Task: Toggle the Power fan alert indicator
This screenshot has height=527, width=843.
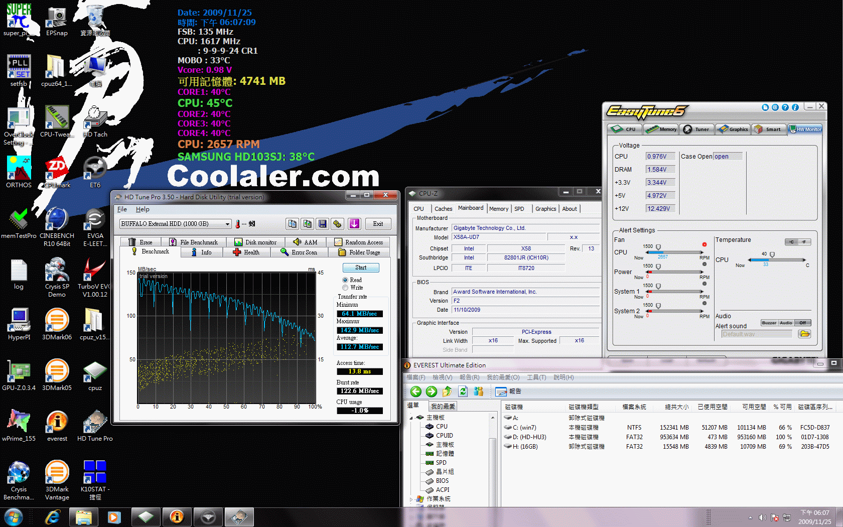Action: coord(705,264)
